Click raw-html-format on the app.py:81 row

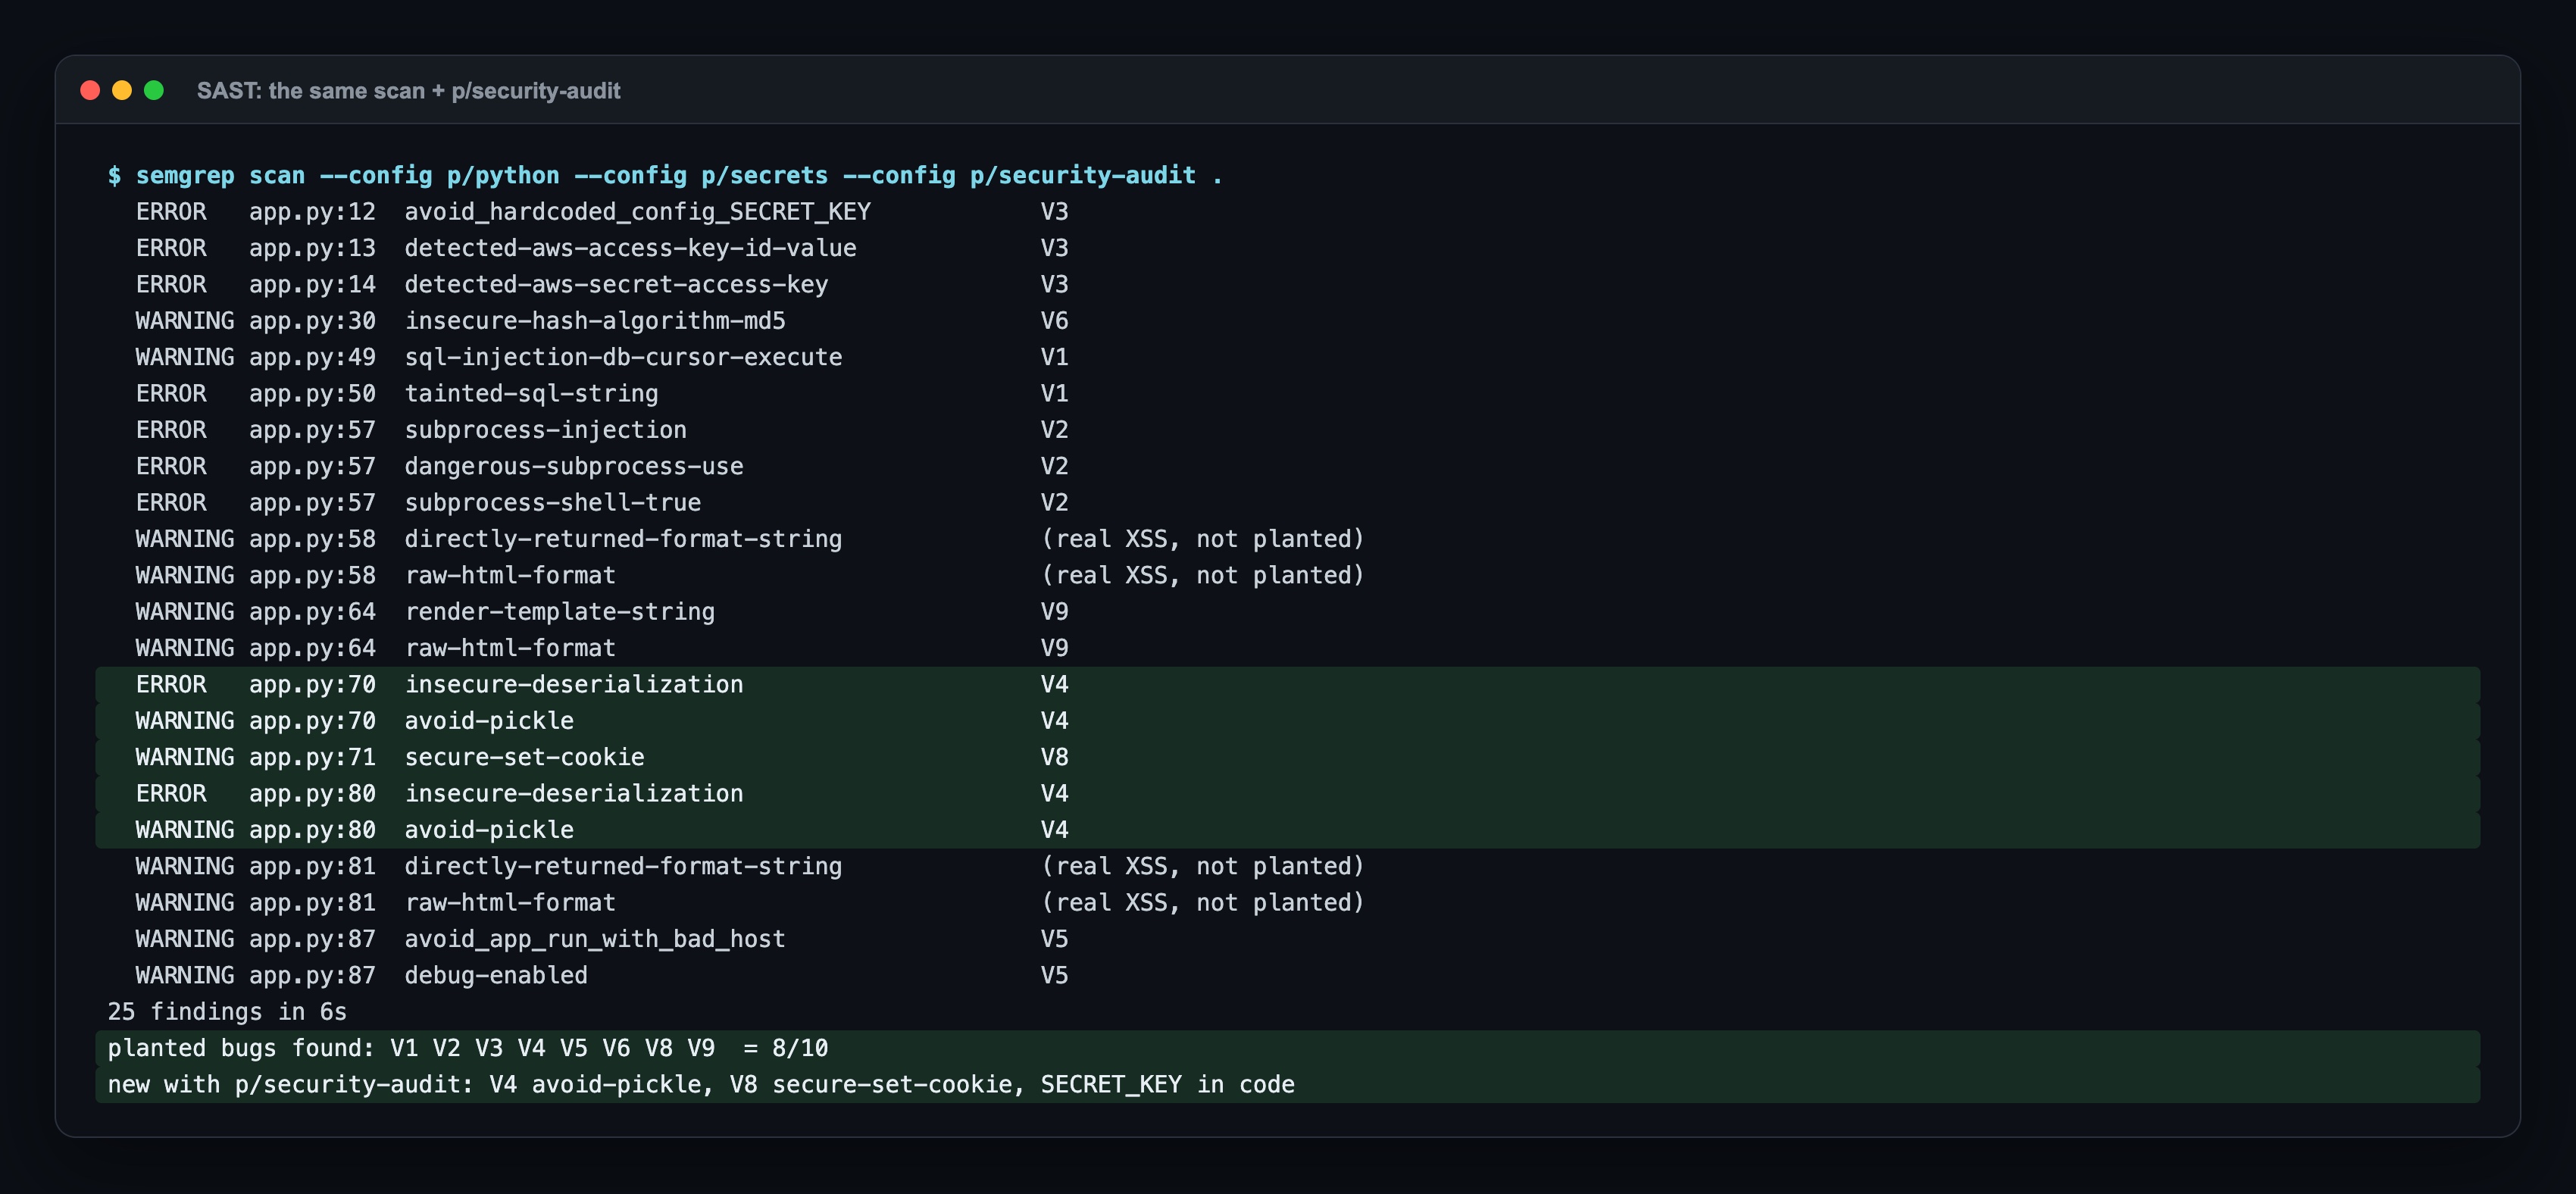510,902
